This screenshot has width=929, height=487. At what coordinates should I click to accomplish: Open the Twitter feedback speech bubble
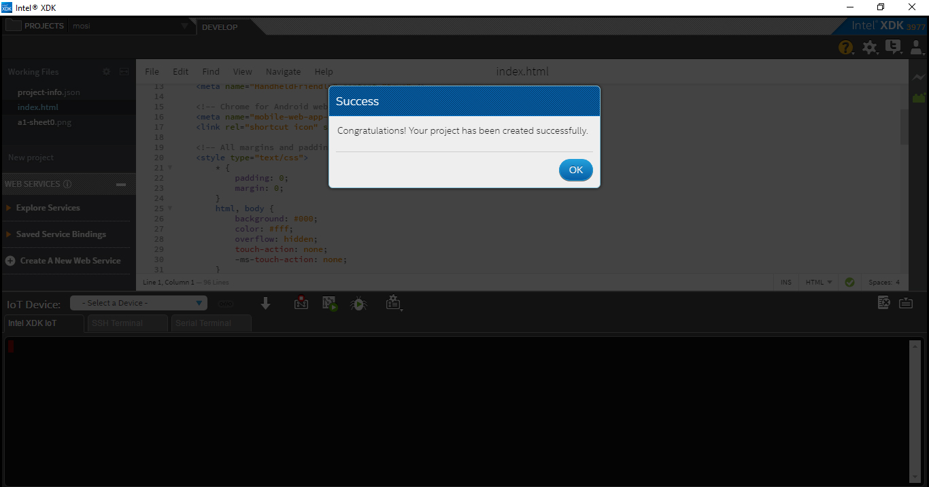pyautogui.click(x=894, y=47)
